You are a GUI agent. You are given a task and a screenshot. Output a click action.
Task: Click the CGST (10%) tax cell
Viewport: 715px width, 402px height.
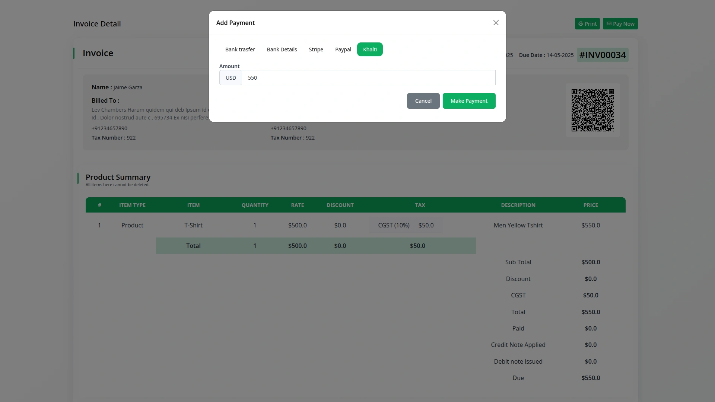[394, 225]
